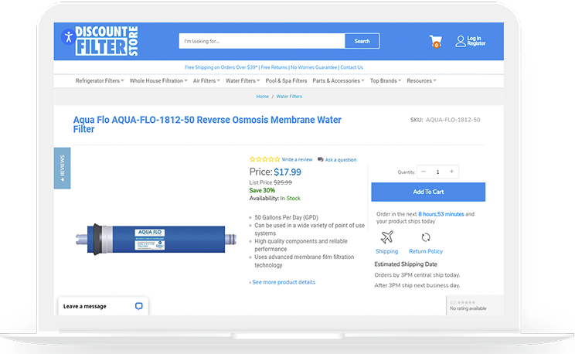Click the Add To Cart button
This screenshot has height=354, width=575.
tap(428, 192)
